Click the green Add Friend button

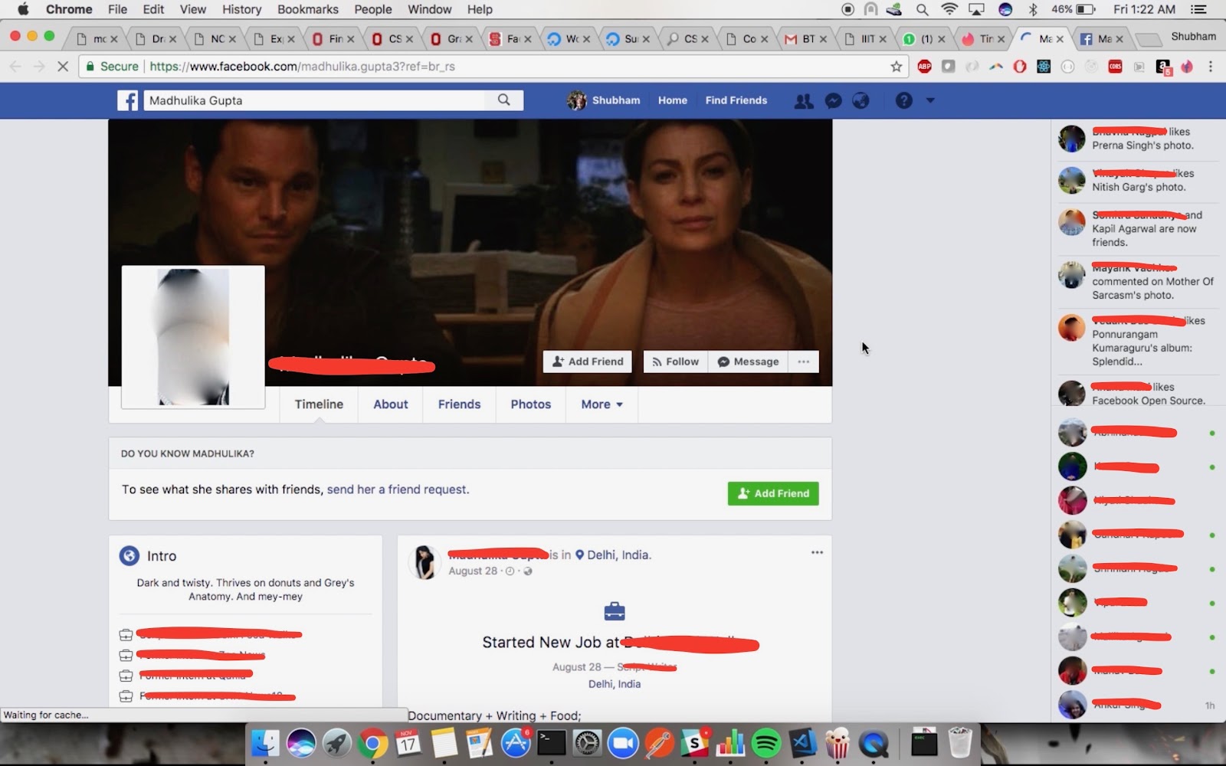point(773,493)
